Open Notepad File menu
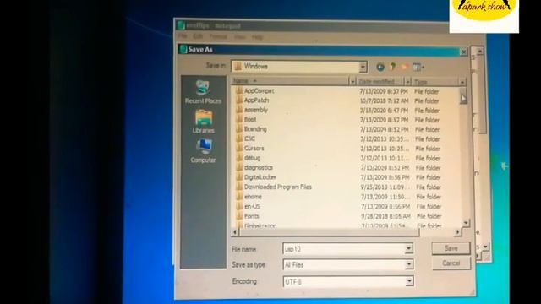The width and height of the screenshot is (541, 304). click(183, 35)
